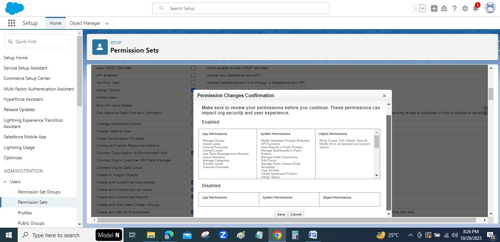Open the weather widget showing 25°C

tap(388, 235)
